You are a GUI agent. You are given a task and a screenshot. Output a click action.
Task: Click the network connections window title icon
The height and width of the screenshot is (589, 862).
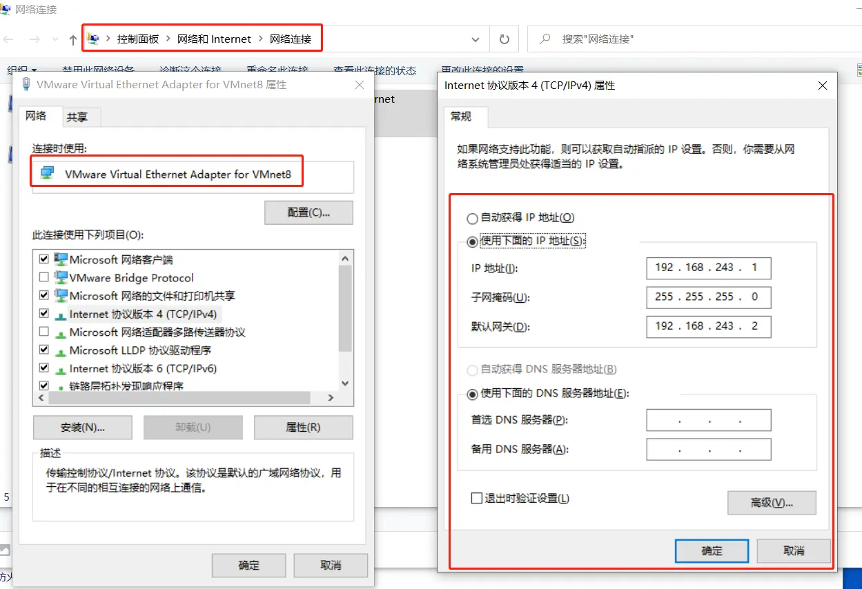tap(6, 10)
